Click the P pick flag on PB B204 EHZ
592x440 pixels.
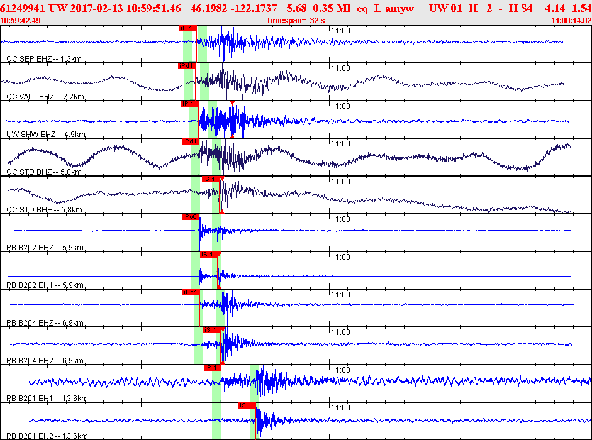click(190, 292)
